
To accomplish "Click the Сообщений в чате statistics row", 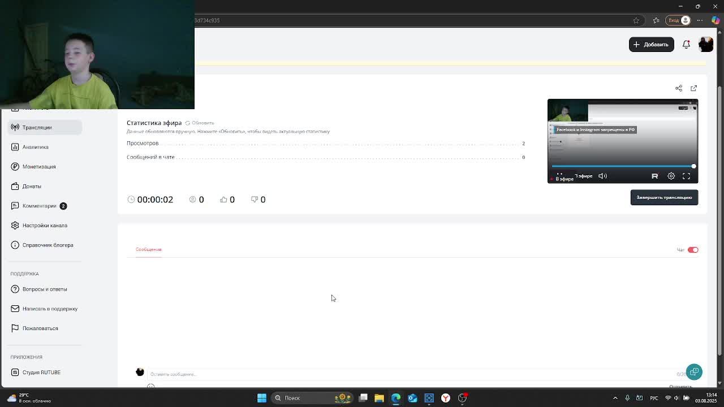I will coord(326,157).
